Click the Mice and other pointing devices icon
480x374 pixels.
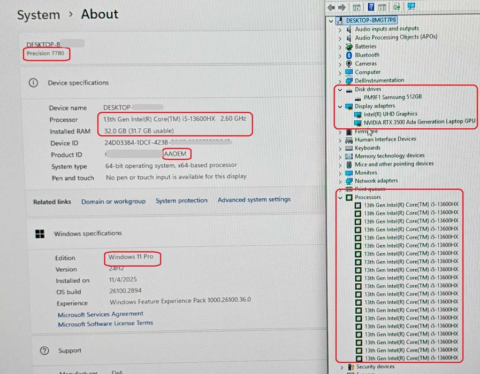pyautogui.click(x=349, y=165)
